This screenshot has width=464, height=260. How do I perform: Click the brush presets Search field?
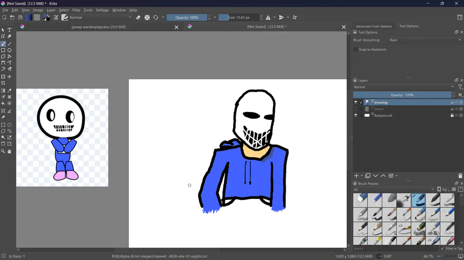pyautogui.click(x=395, y=249)
